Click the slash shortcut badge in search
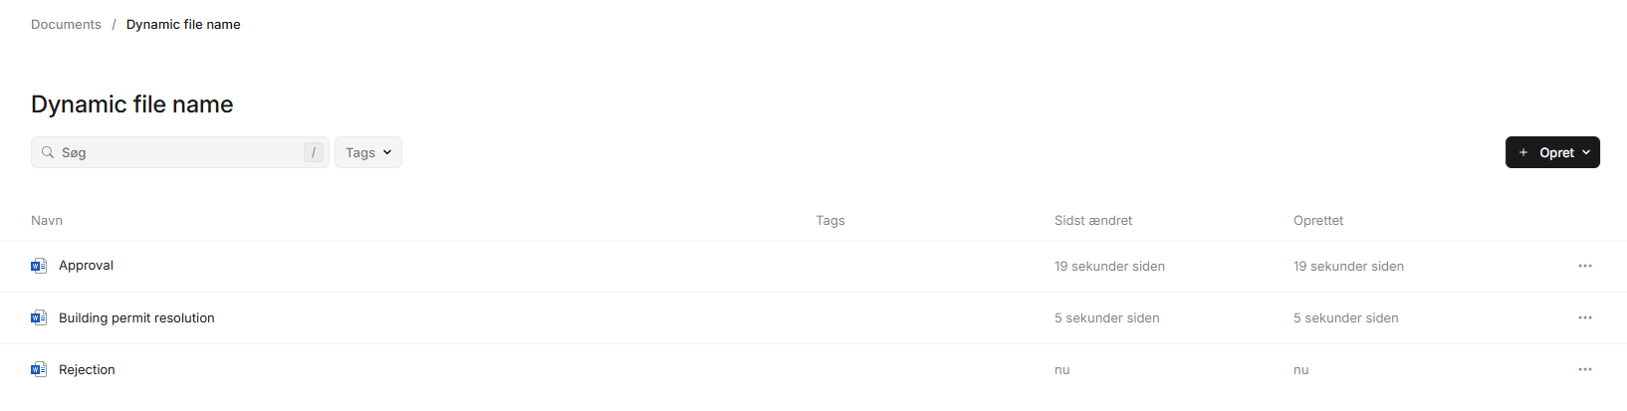This screenshot has width=1627, height=411. [314, 152]
